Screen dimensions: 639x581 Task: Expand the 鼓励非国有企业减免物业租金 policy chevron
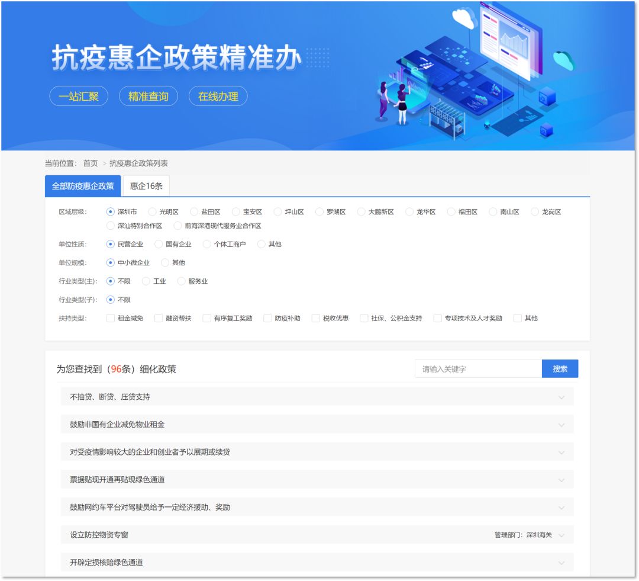(x=561, y=425)
